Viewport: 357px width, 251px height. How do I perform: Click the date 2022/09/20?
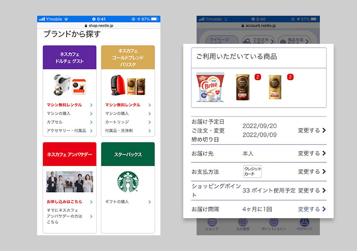point(259,126)
